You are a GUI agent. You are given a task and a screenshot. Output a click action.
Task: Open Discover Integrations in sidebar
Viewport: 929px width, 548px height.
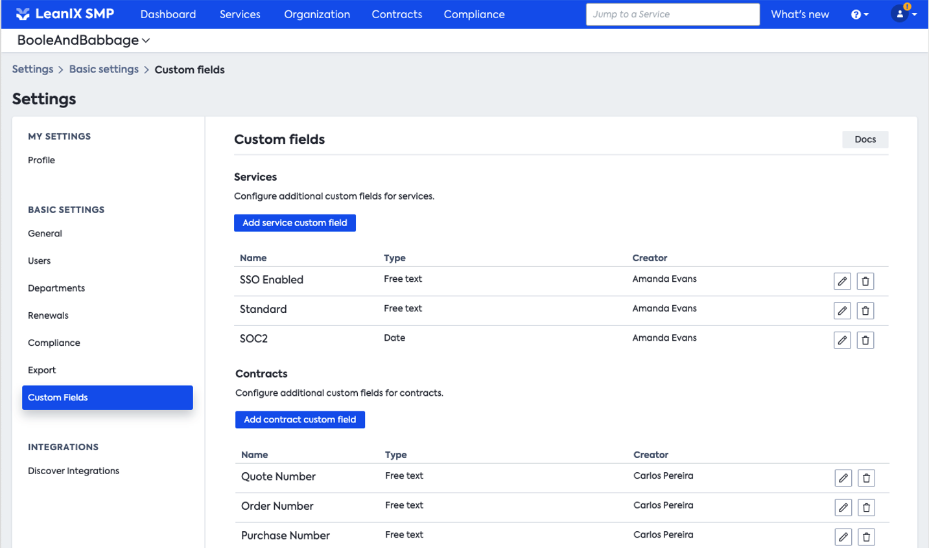(x=73, y=471)
